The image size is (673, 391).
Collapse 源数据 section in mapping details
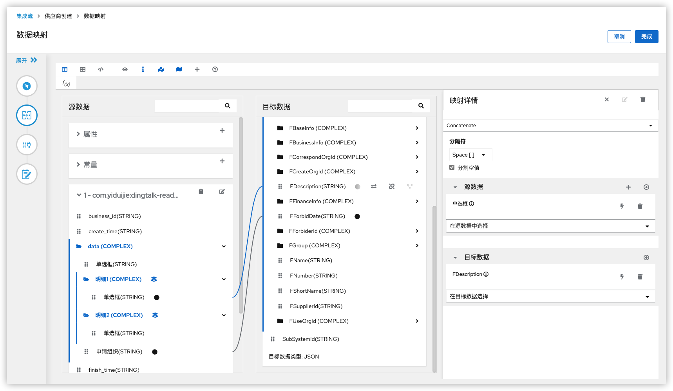[x=455, y=187]
